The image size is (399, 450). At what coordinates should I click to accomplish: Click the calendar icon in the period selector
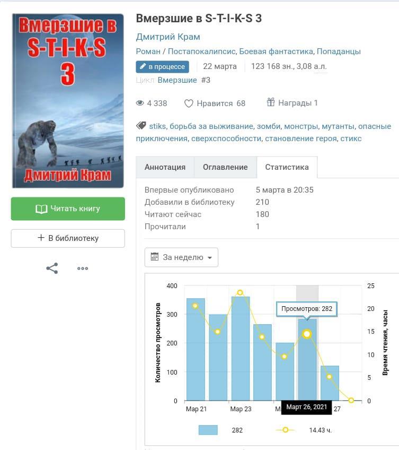[155, 257]
